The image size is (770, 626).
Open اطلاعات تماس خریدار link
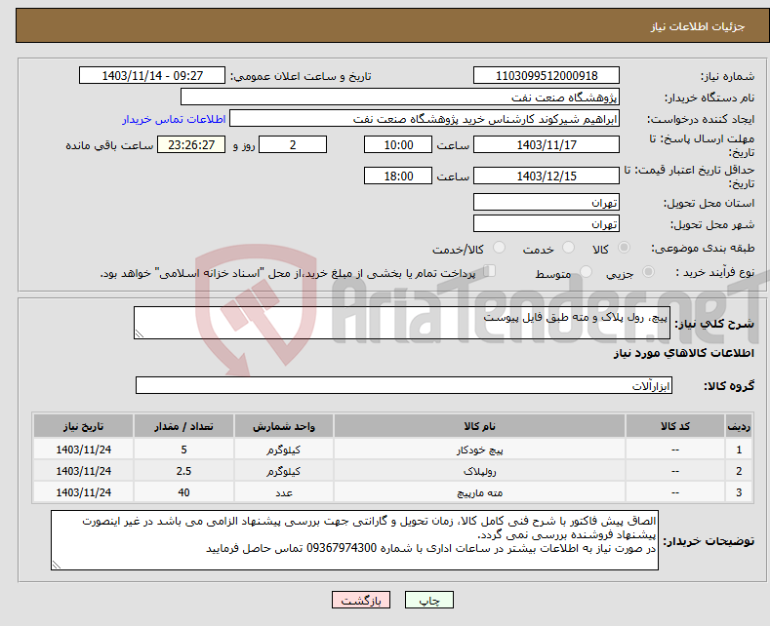click(x=174, y=119)
